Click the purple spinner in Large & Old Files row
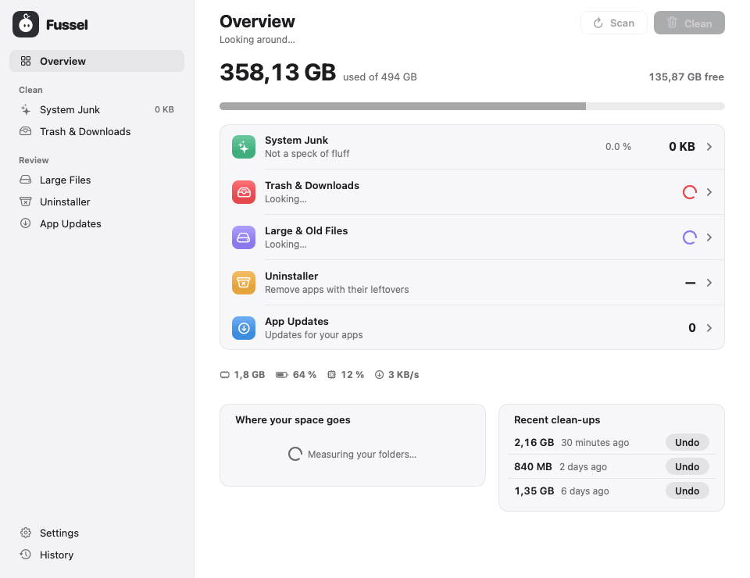Image resolution: width=750 pixels, height=578 pixels. coord(690,237)
